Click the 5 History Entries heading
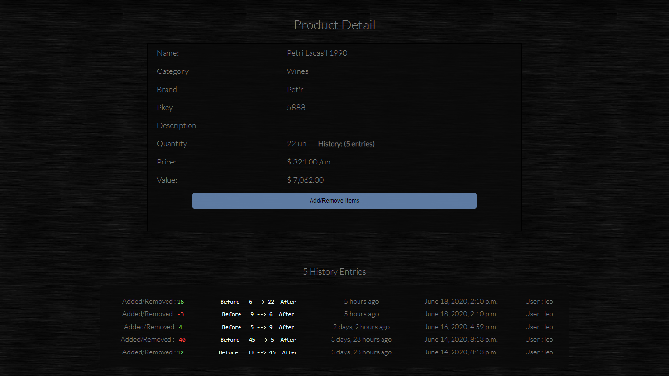The image size is (669, 376). 334,272
